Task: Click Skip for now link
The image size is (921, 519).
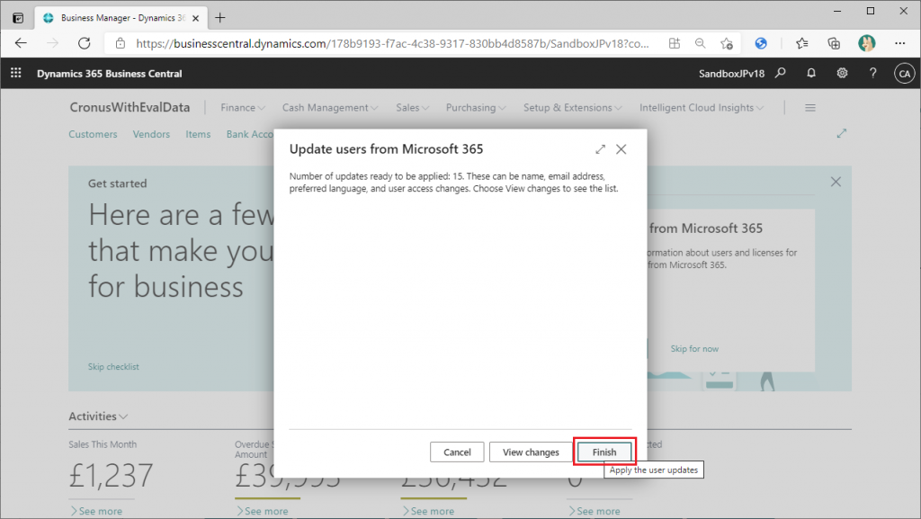Action: [694, 349]
